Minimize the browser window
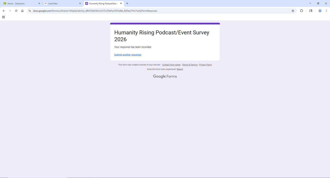 310,3
